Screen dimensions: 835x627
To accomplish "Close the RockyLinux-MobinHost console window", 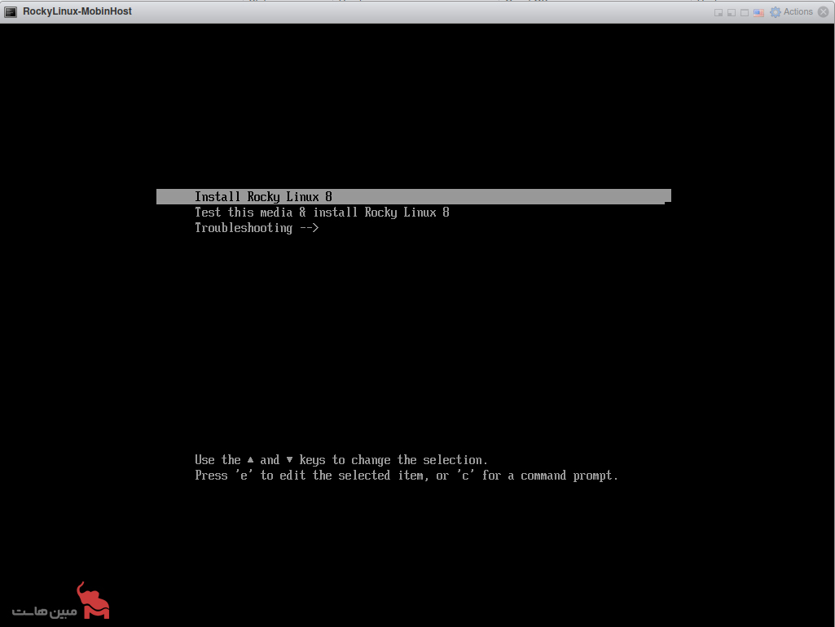I will tap(824, 11).
